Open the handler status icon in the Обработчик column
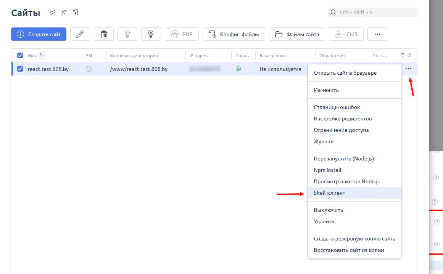443x274 pixels. pos(237,69)
